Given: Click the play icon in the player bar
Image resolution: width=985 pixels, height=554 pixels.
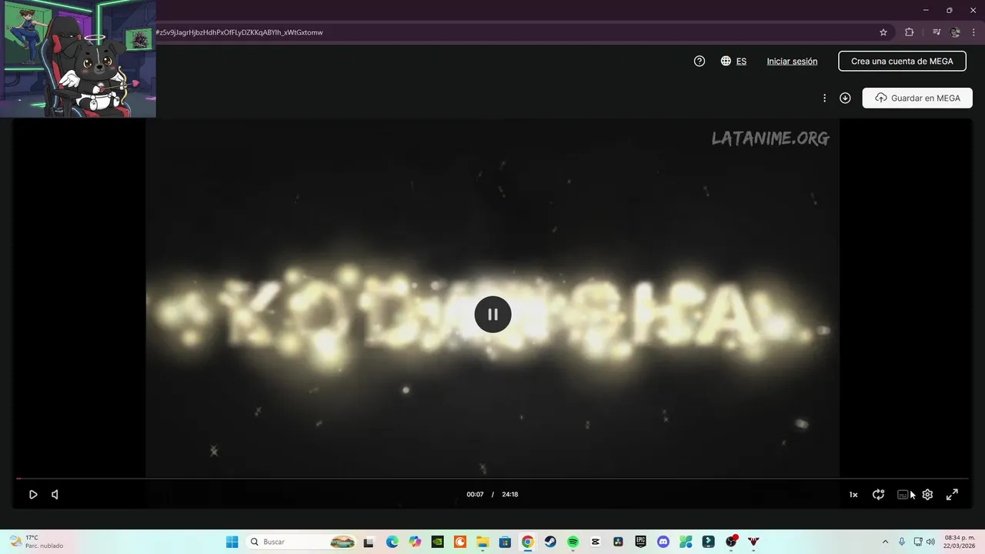Looking at the screenshot, I should coord(33,495).
